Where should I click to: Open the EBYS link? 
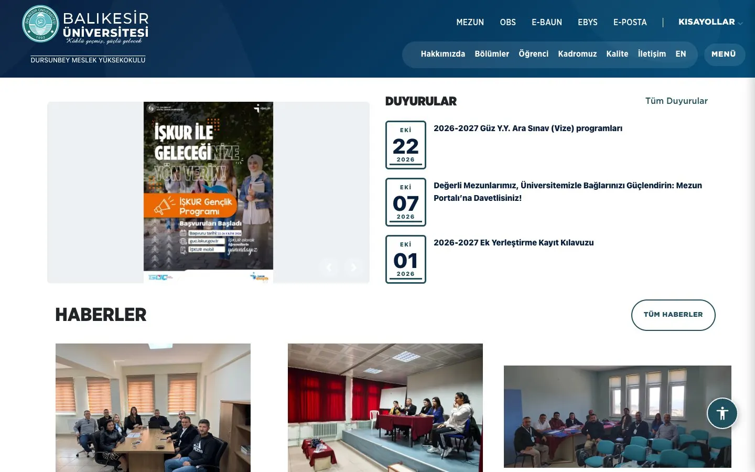[x=588, y=23]
